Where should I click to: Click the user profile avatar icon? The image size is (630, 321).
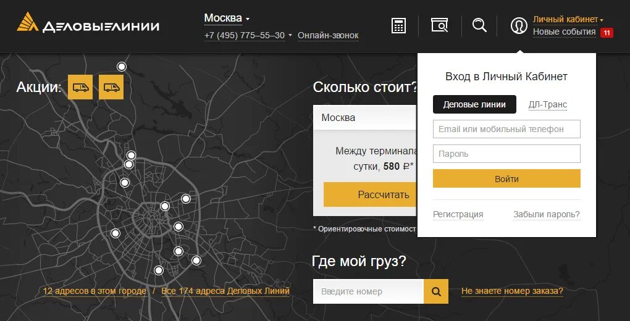pos(519,26)
